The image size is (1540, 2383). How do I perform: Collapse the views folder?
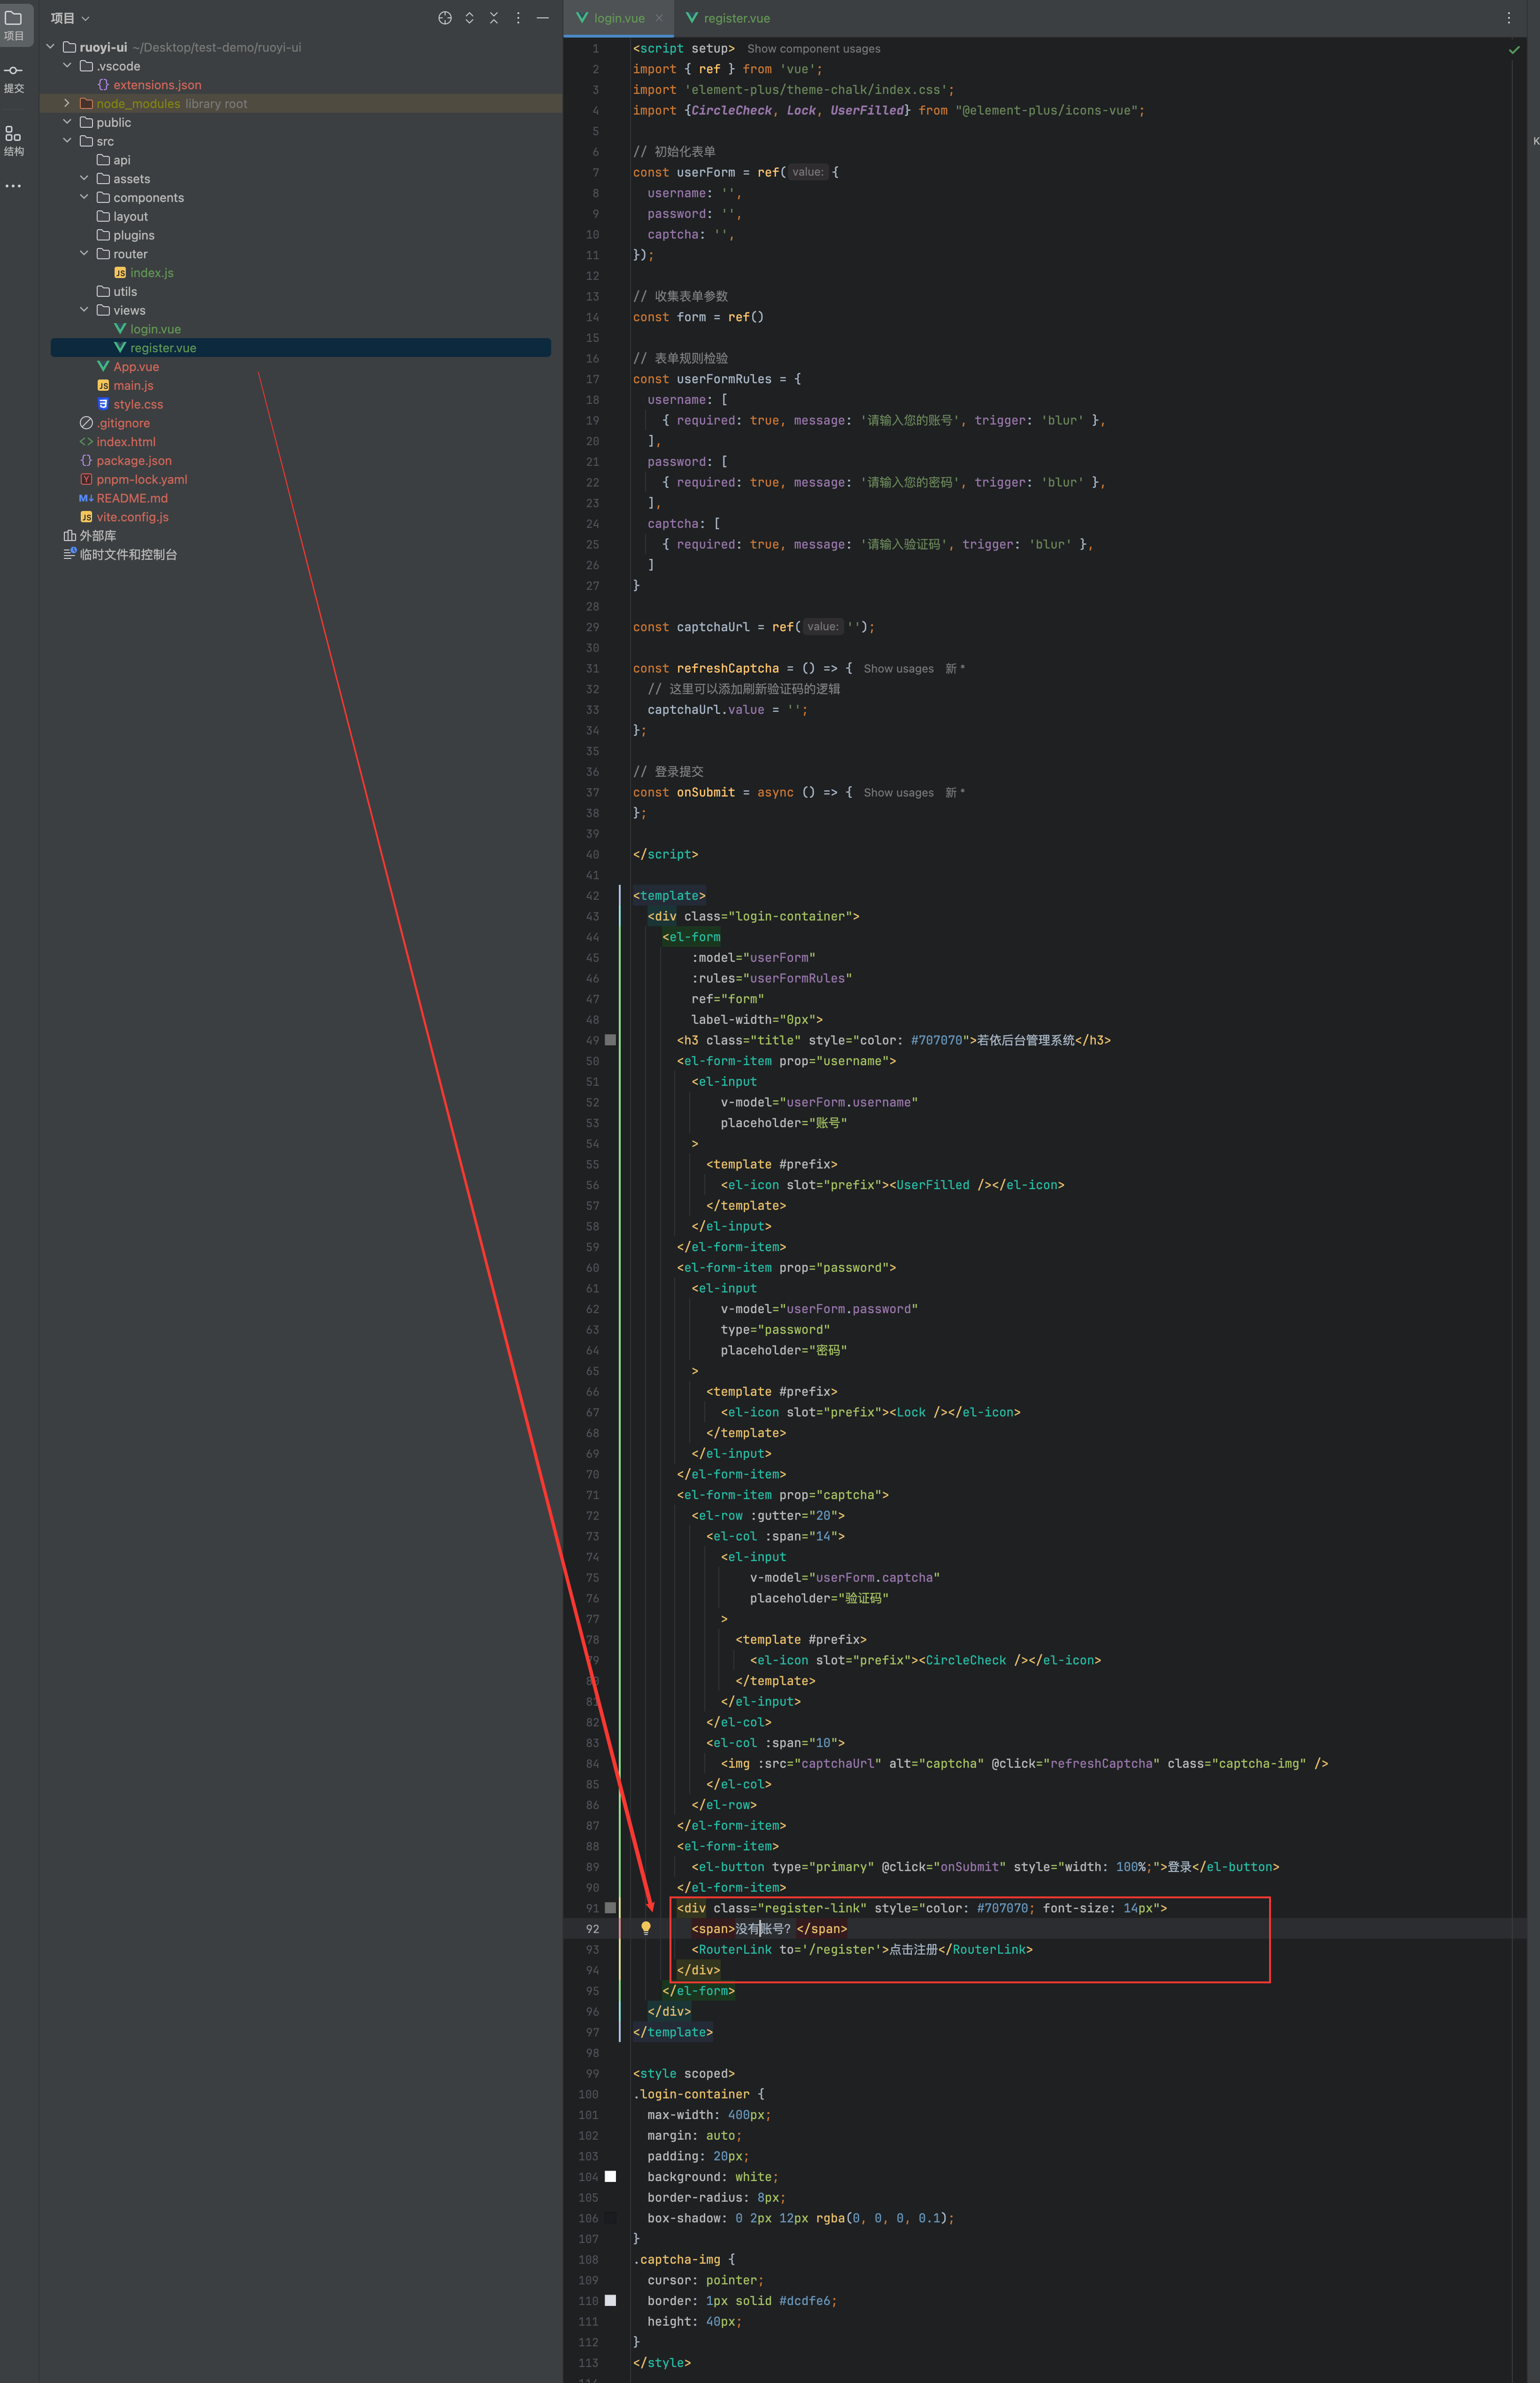pyautogui.click(x=84, y=310)
